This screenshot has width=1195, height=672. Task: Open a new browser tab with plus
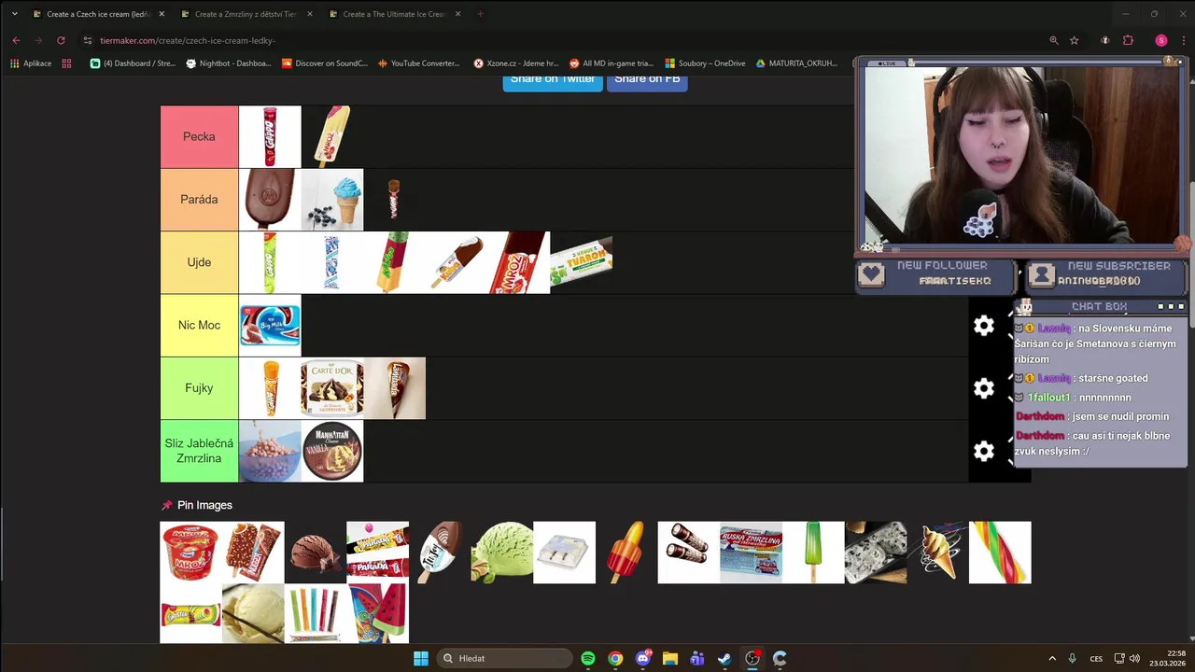(480, 14)
